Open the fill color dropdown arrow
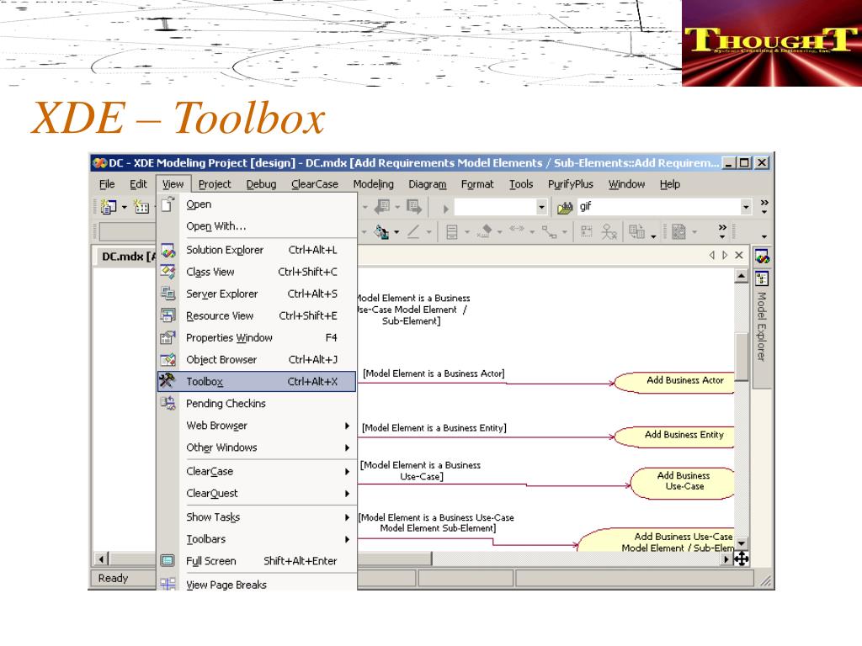 point(396,232)
